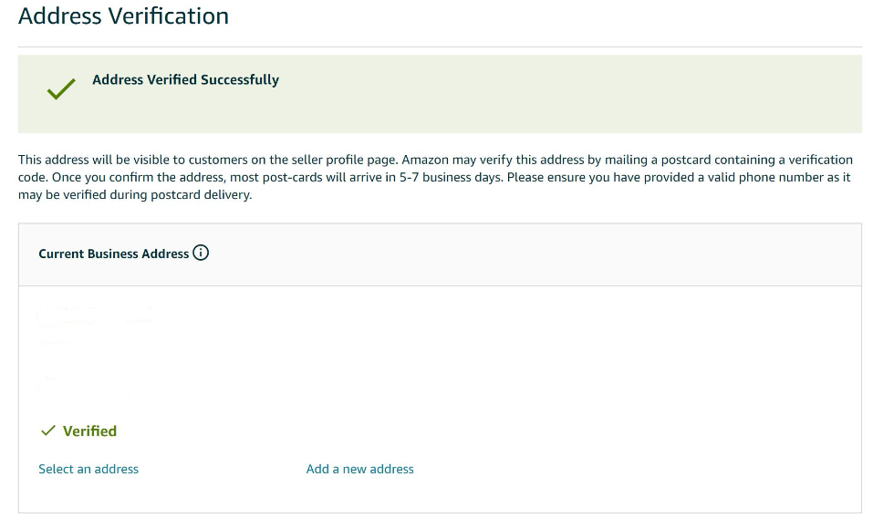Click the small checkmark next to Verified

click(x=48, y=430)
